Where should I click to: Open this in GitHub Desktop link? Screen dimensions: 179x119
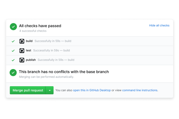92,90
